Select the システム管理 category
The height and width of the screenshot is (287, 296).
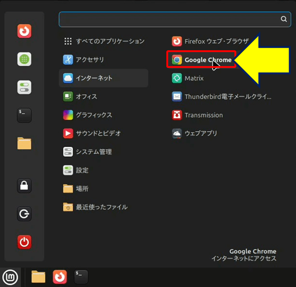coord(104,152)
